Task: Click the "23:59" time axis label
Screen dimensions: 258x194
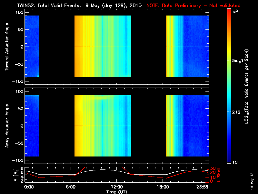Action: 203,187
